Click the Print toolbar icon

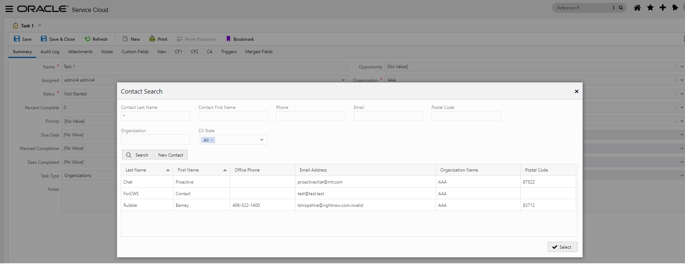[x=152, y=39]
